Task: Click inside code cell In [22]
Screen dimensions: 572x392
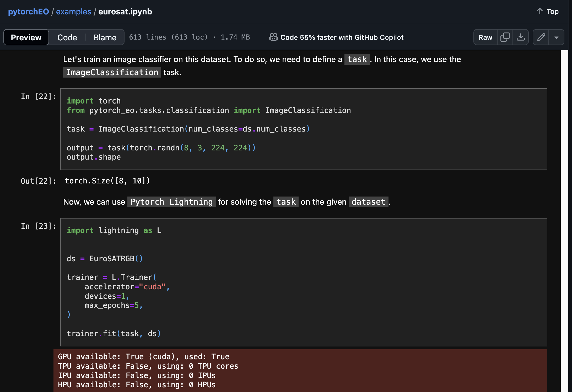Action: 304,129
